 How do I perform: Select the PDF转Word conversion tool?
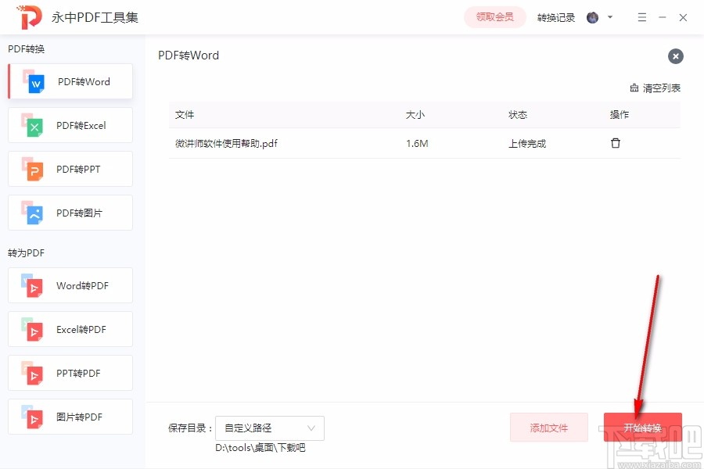(69, 81)
